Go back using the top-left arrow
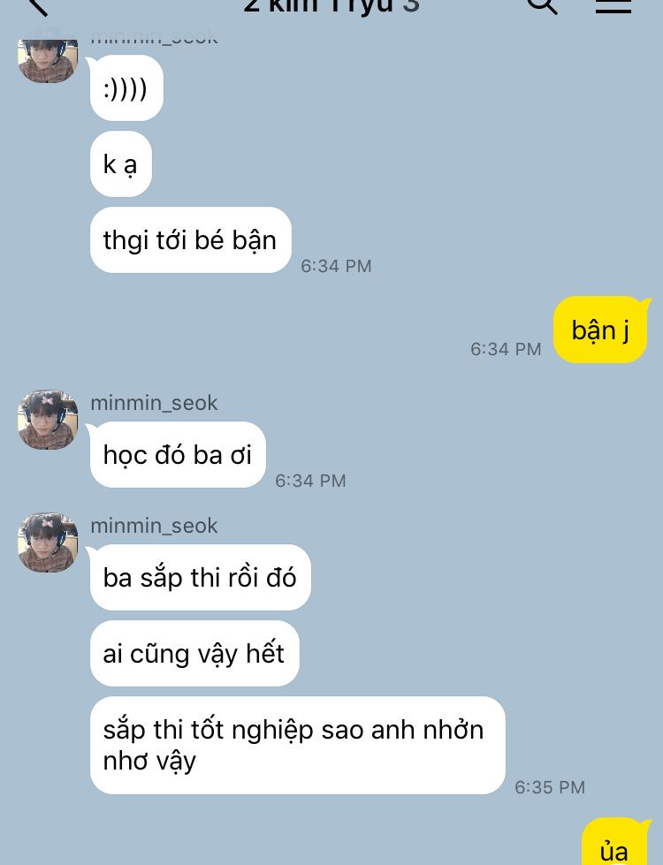Screen dimensions: 663x865 pyautogui.click(x=37, y=5)
